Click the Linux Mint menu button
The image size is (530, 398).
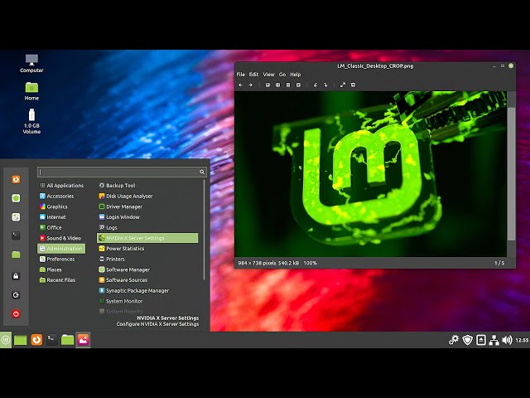[x=6, y=340]
